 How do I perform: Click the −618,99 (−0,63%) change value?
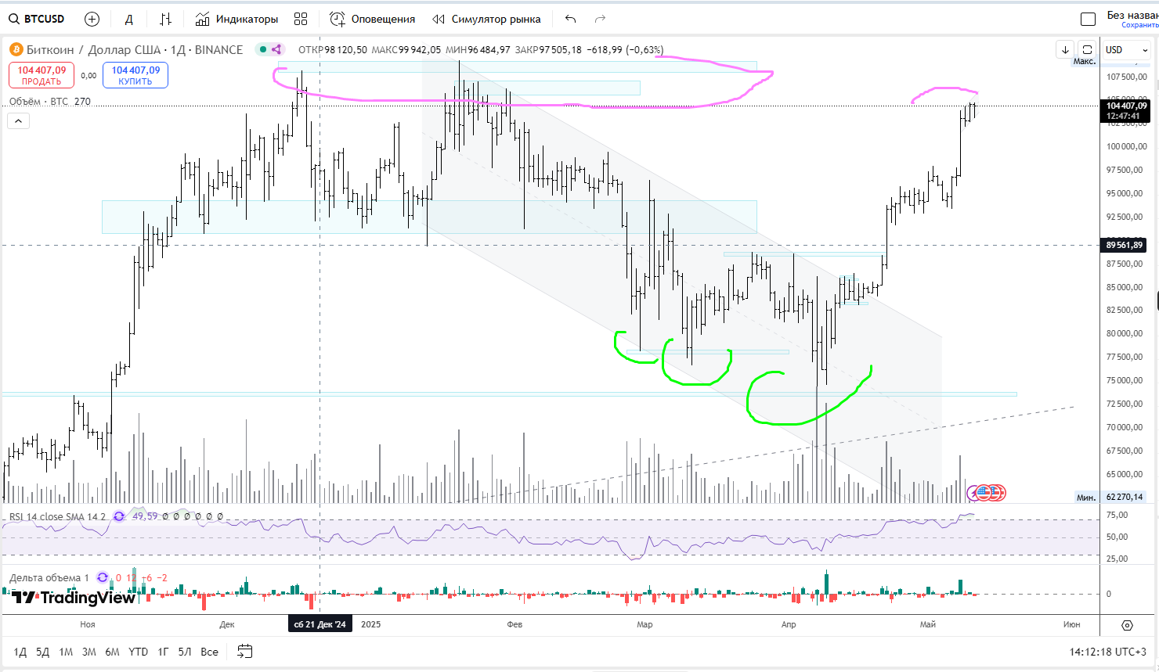click(x=625, y=49)
